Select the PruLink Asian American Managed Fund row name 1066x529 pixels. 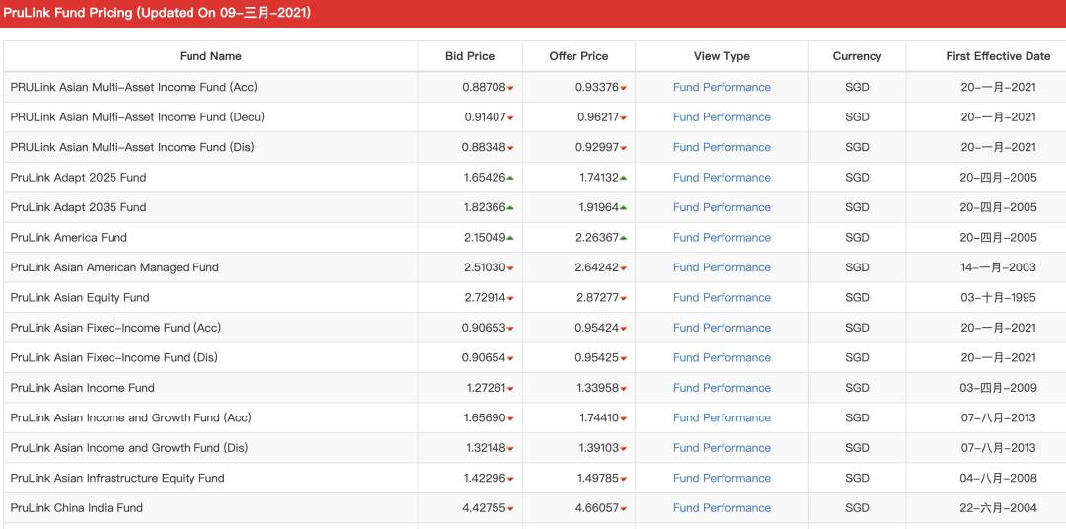pyautogui.click(x=114, y=267)
